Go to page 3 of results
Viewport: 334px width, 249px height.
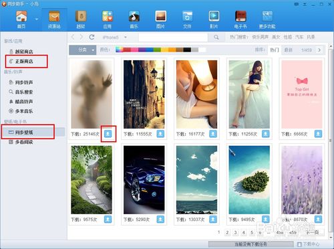[235, 232]
